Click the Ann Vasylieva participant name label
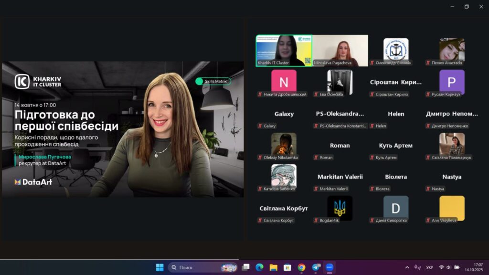Image resolution: width=489 pixels, height=275 pixels. tap(444, 221)
